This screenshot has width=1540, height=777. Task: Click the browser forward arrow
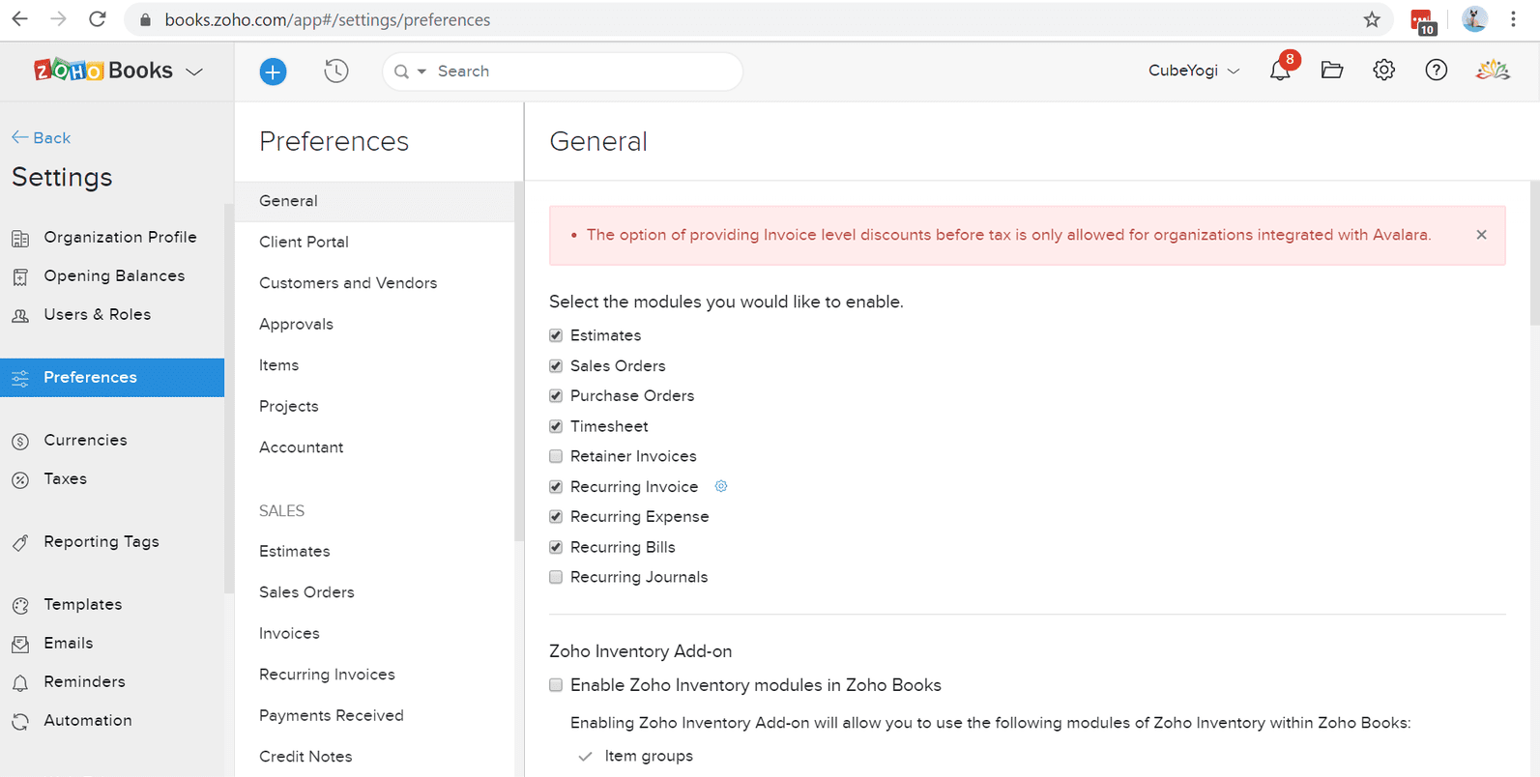[58, 19]
